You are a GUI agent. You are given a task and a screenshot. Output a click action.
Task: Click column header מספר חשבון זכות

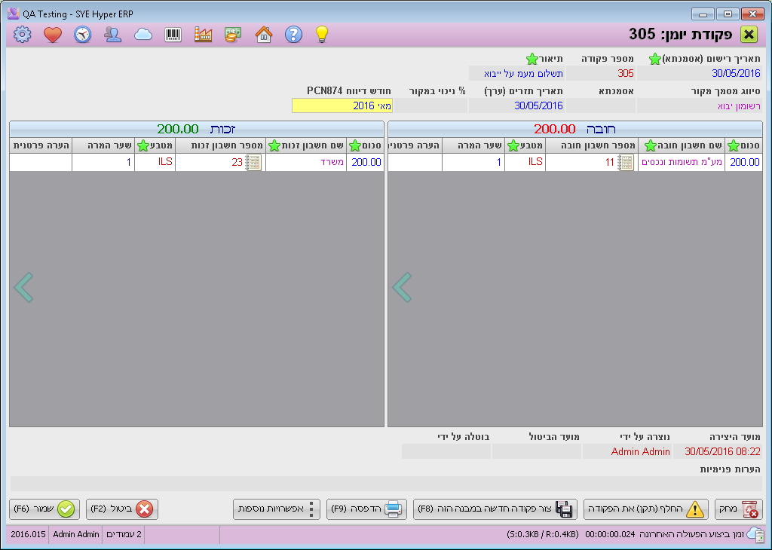click(x=221, y=145)
